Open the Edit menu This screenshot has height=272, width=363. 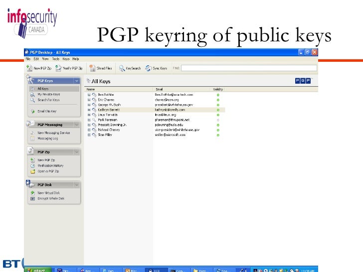pyautogui.click(x=36, y=59)
